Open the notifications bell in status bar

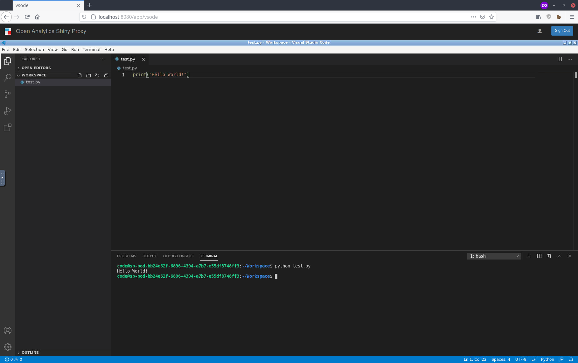[x=571, y=359]
